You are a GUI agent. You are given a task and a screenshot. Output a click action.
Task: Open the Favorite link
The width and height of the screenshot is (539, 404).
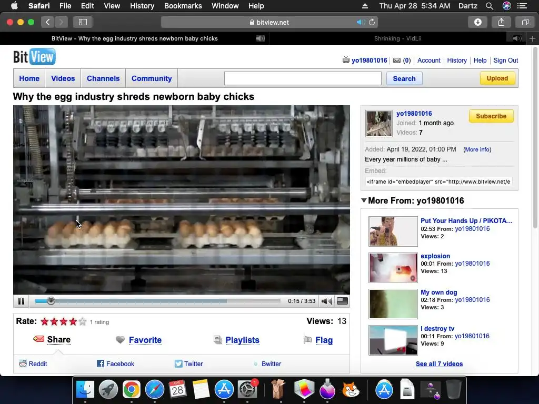(145, 340)
